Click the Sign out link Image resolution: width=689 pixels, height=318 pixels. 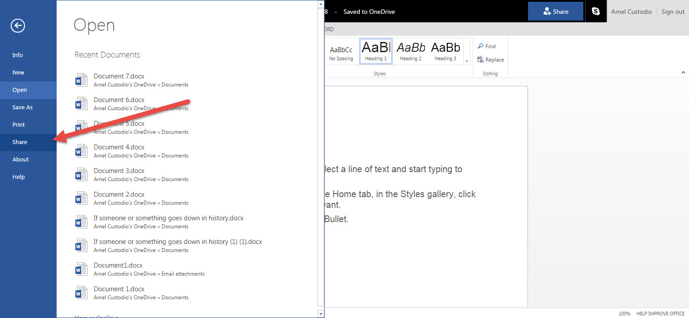(672, 12)
